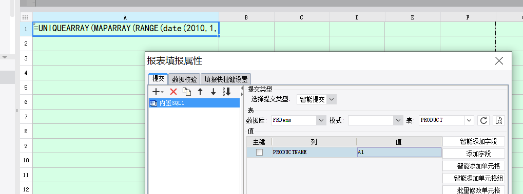This screenshot has height=194, width=523.
Task: Switch to the 数据校验 tab
Action: click(x=184, y=79)
